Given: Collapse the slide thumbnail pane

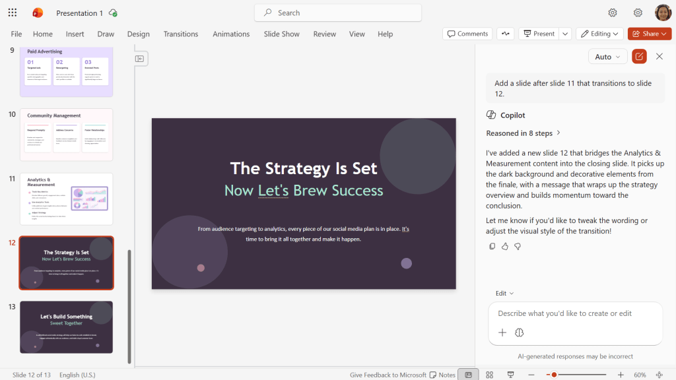Looking at the screenshot, I should pos(140,59).
